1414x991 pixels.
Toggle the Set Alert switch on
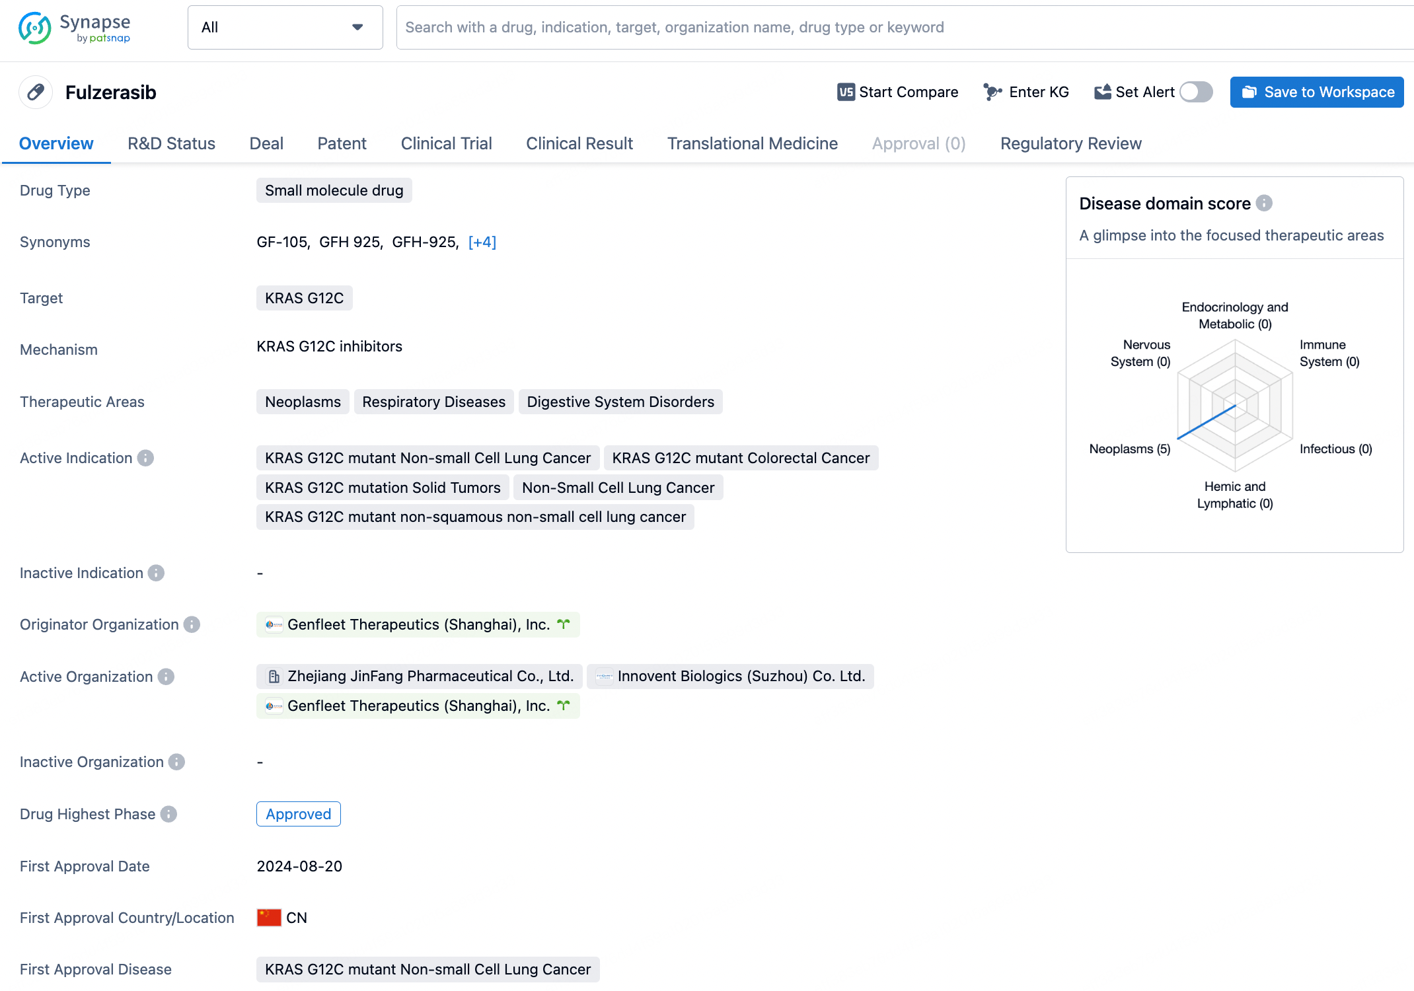[x=1196, y=91]
